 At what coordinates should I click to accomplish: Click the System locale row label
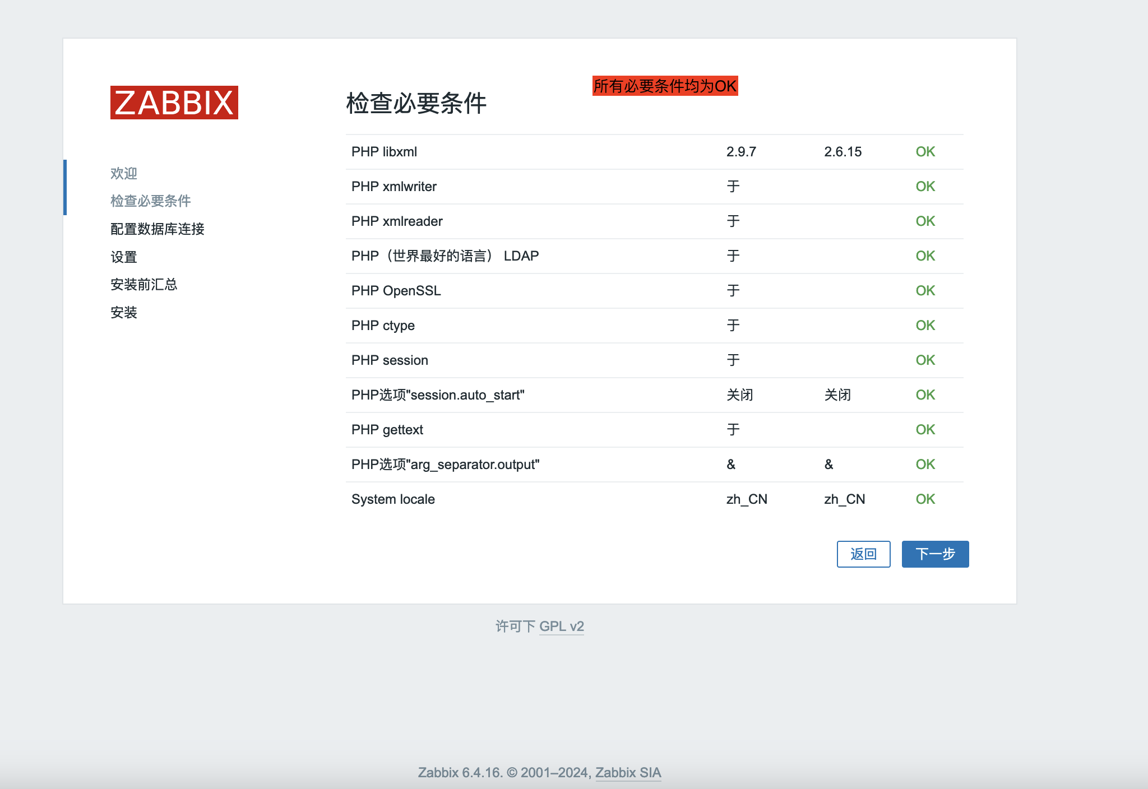tap(393, 499)
